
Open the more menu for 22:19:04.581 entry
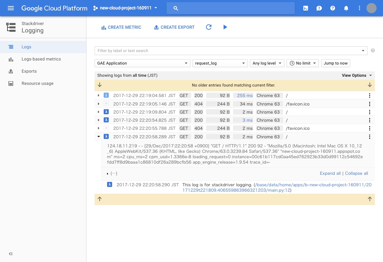coord(369,96)
